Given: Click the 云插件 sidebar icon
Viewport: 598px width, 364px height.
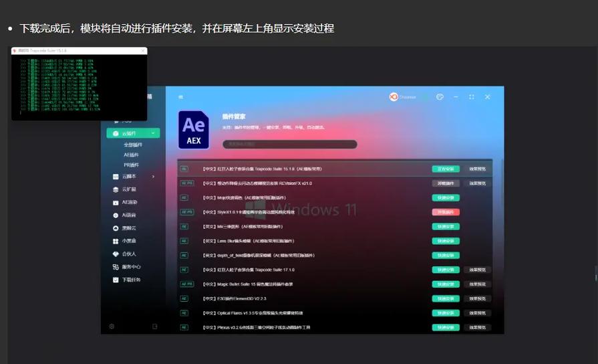Looking at the screenshot, I should (116, 133).
